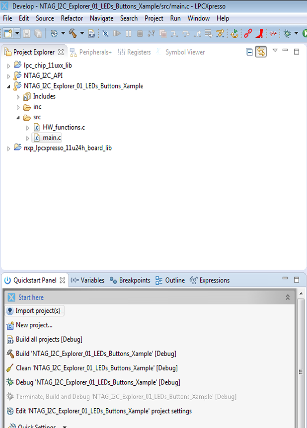The height and width of the screenshot is (428, 307).
Task: Expand the NTAG_I2C_API project
Action: click(x=8, y=76)
